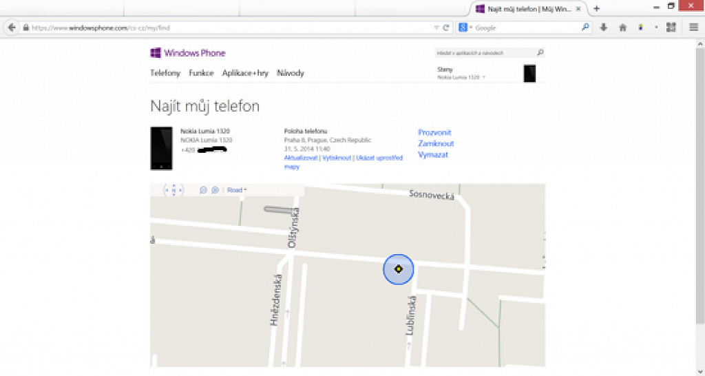Screen dimensions: 705x376
Task: Click the Stery account name text
Action: [x=445, y=70]
